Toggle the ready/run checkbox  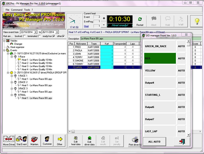point(54,36)
